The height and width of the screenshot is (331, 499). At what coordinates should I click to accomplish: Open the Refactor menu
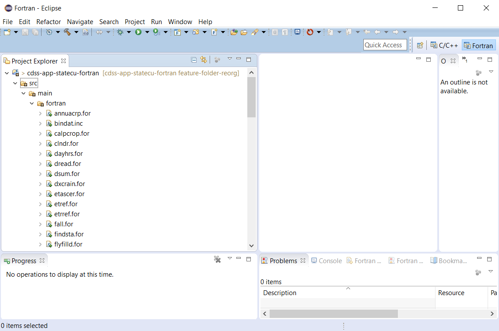pyautogui.click(x=48, y=21)
